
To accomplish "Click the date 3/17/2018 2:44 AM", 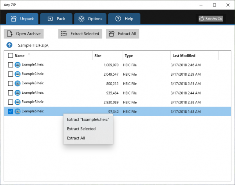I will click(186, 93).
